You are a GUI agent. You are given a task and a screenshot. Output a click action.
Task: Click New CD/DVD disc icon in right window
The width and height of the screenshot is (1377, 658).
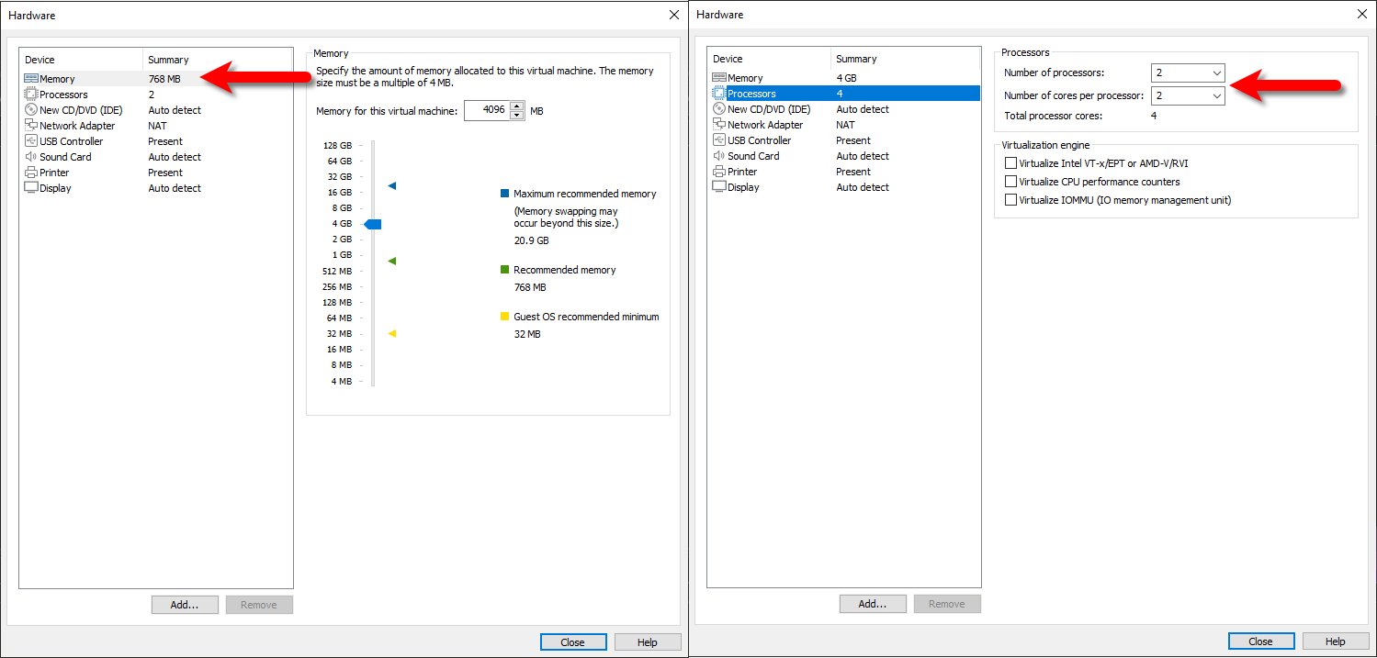[x=719, y=109]
